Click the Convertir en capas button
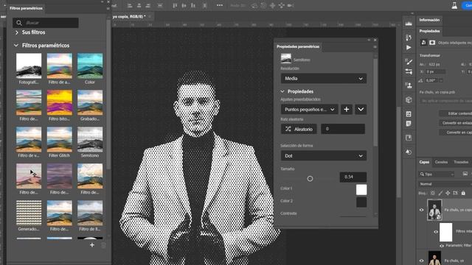The image size is (472, 265). pos(456,132)
